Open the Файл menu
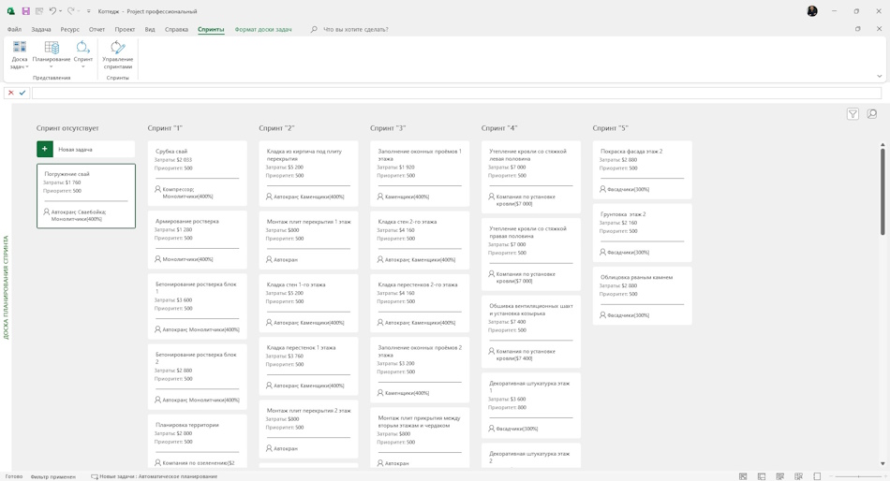The height and width of the screenshot is (481, 890). point(14,30)
